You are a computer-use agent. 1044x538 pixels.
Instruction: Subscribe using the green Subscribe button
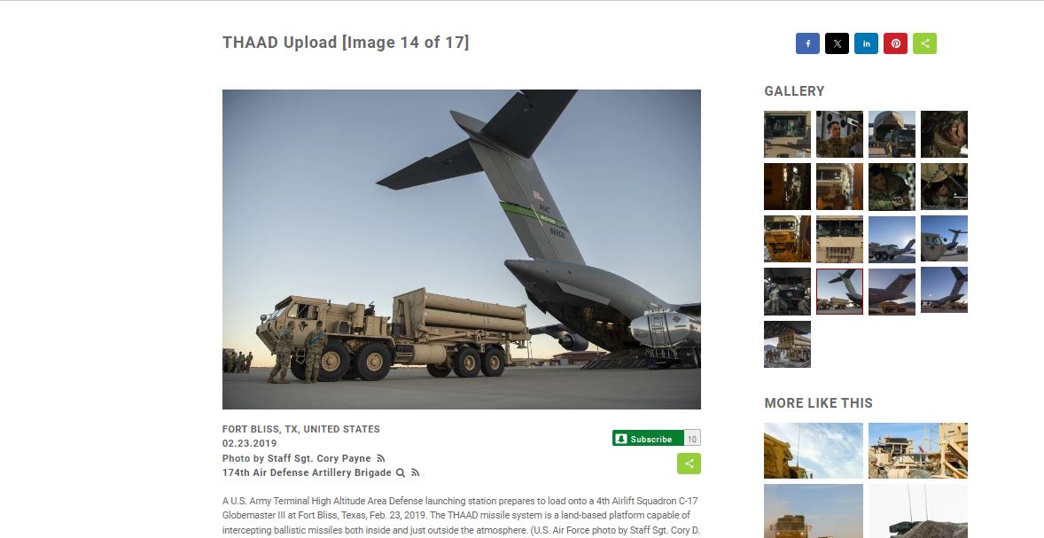648,438
